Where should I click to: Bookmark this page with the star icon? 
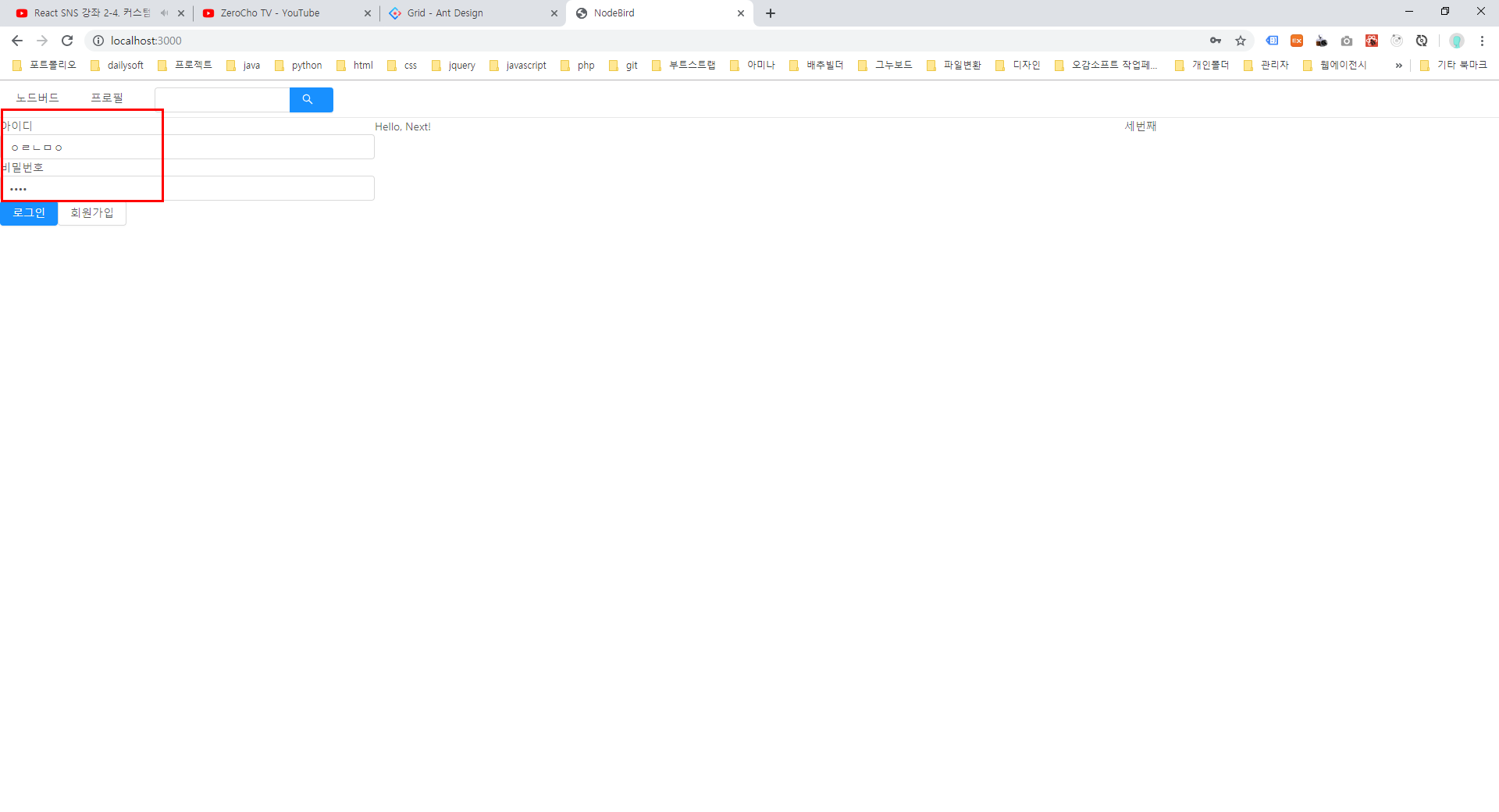tap(1241, 41)
